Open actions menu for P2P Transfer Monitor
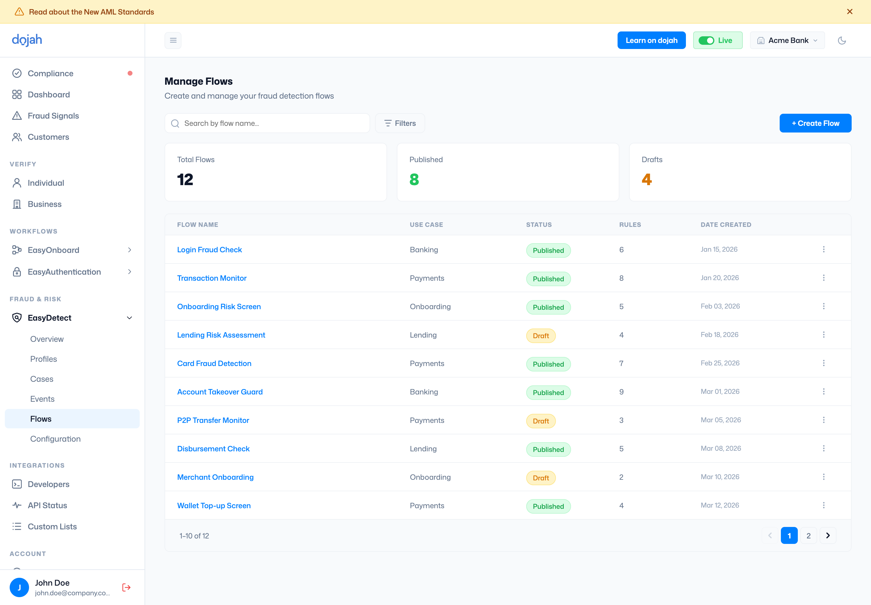Screen dimensions: 871x605 (824, 420)
